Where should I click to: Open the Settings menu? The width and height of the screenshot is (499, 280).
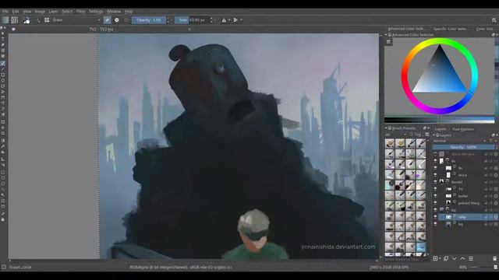click(x=96, y=12)
